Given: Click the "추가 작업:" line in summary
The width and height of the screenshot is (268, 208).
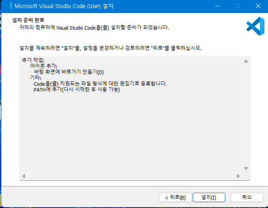Looking at the screenshot, I should pos(33,60).
